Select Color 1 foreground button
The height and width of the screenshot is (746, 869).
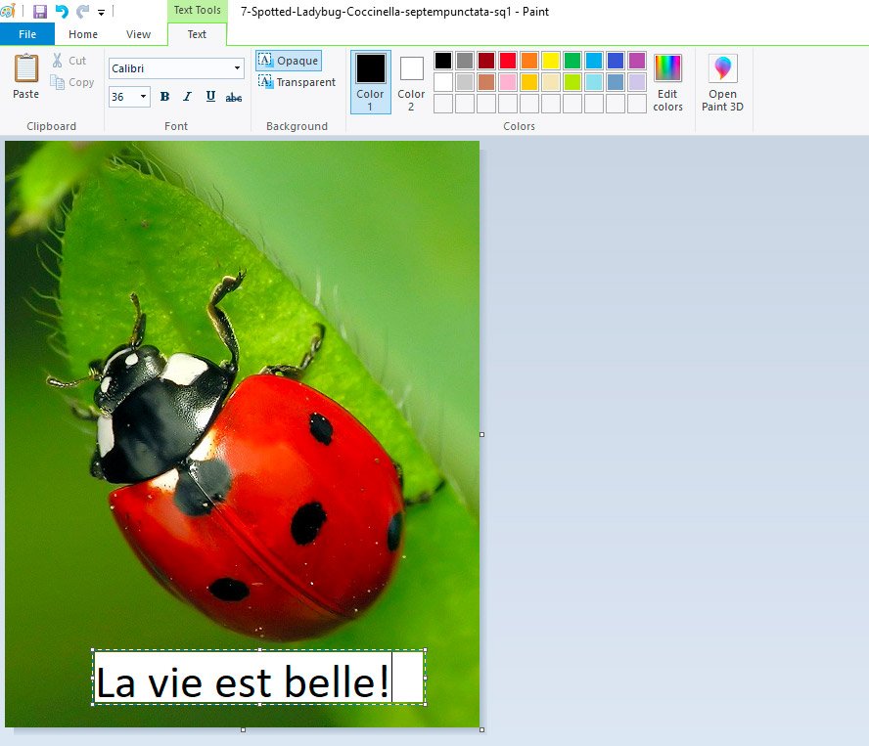[x=370, y=82]
